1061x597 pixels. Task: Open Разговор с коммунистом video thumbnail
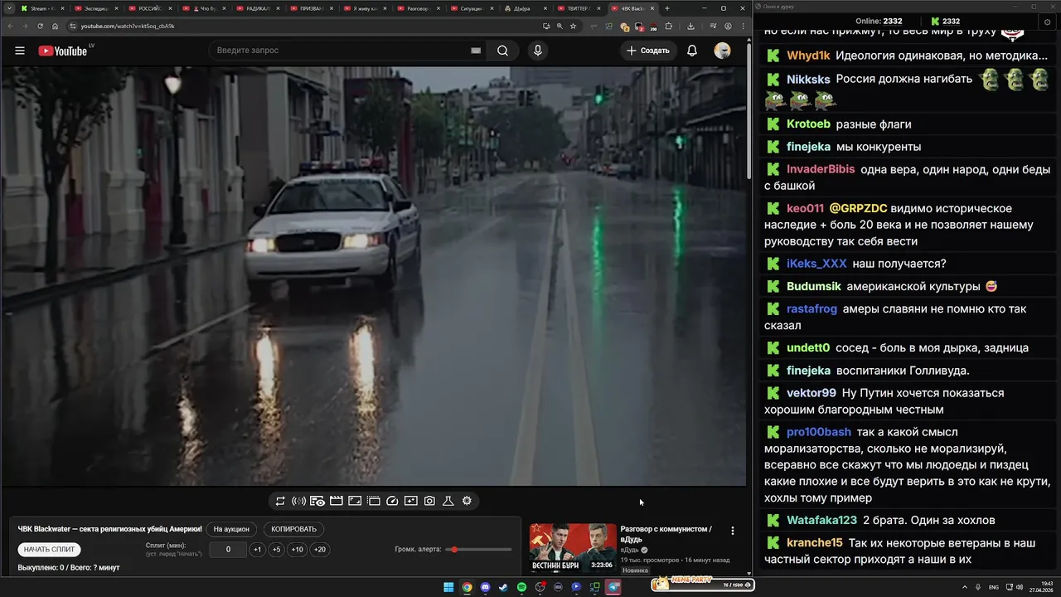[574, 548]
